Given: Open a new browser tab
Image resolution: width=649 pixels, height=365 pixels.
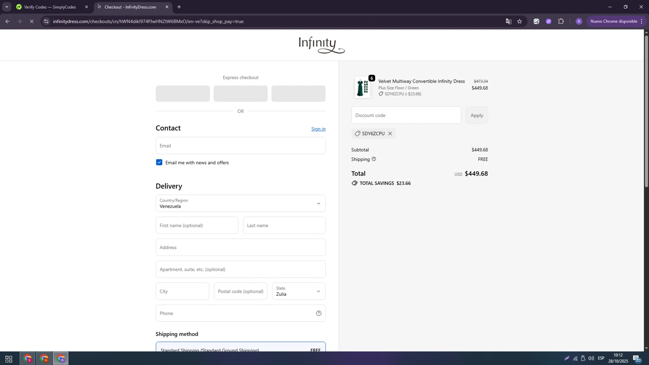Looking at the screenshot, I should point(179,7).
